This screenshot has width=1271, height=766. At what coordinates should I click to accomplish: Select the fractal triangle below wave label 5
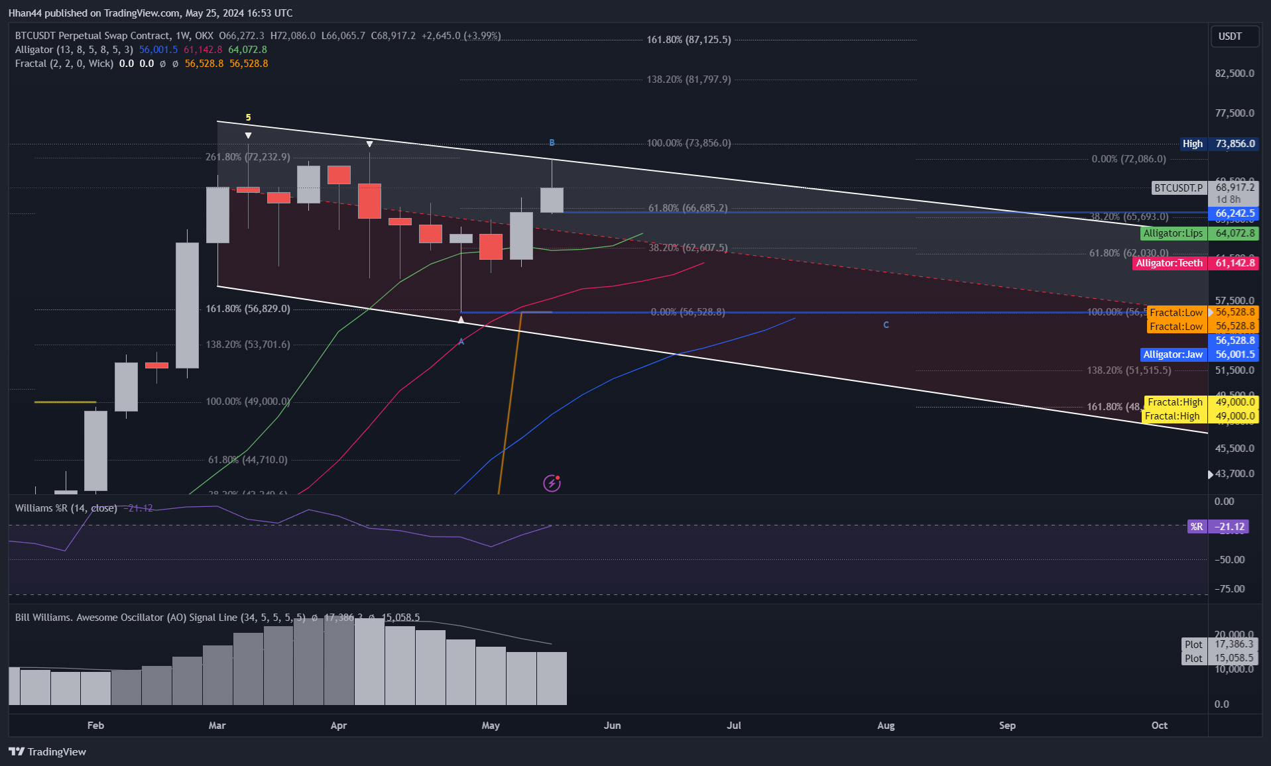pyautogui.click(x=248, y=135)
